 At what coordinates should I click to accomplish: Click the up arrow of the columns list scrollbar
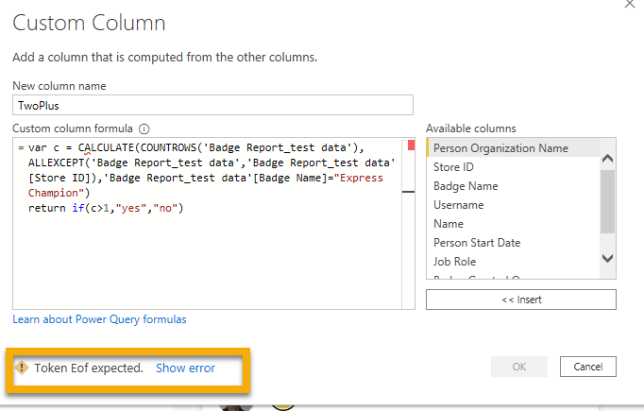607,158
